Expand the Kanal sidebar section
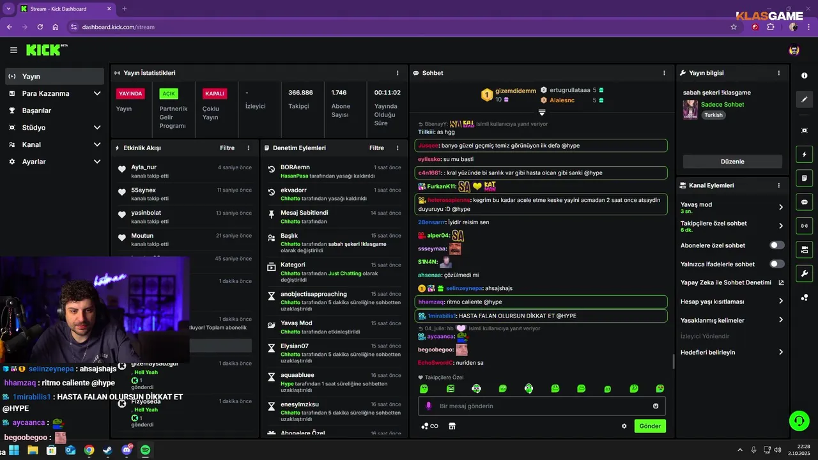 click(97, 144)
